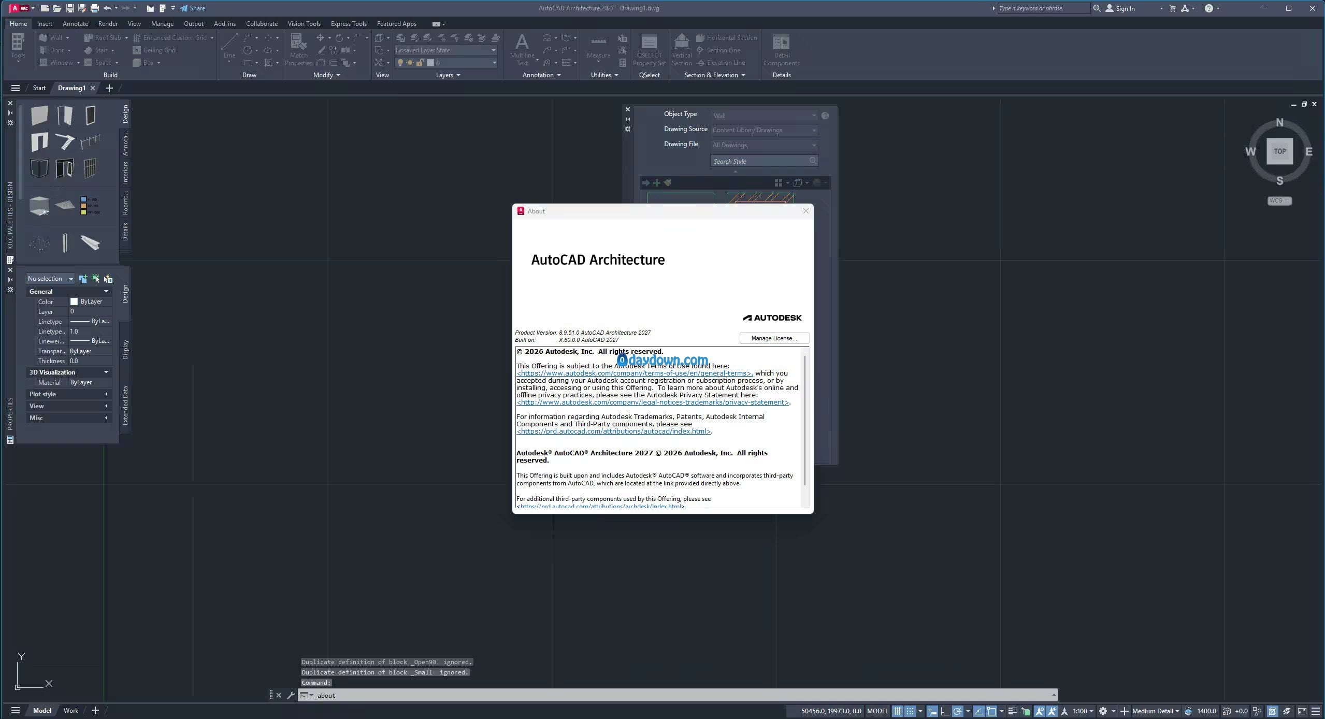Click the ByLayer color swatch
Screen dimensions: 1325x719
click(74, 301)
